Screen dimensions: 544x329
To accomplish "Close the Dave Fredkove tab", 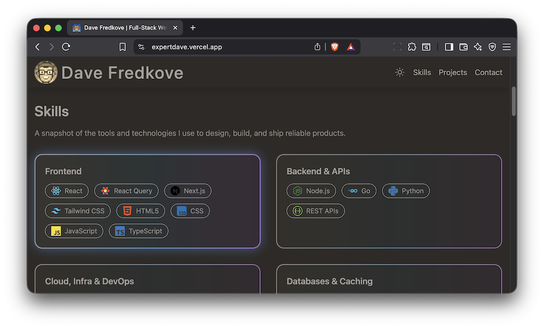I will coord(175,28).
